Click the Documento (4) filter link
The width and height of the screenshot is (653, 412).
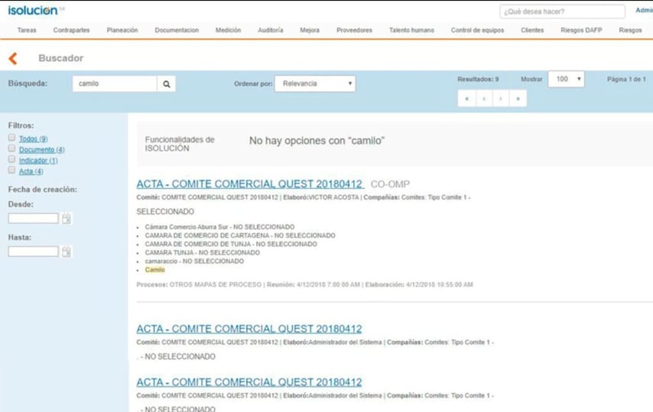pyautogui.click(x=41, y=149)
